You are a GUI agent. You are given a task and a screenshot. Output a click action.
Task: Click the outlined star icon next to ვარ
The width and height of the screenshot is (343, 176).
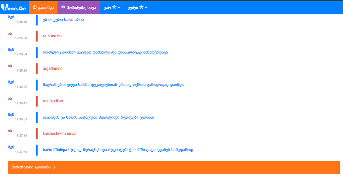click(x=114, y=7)
